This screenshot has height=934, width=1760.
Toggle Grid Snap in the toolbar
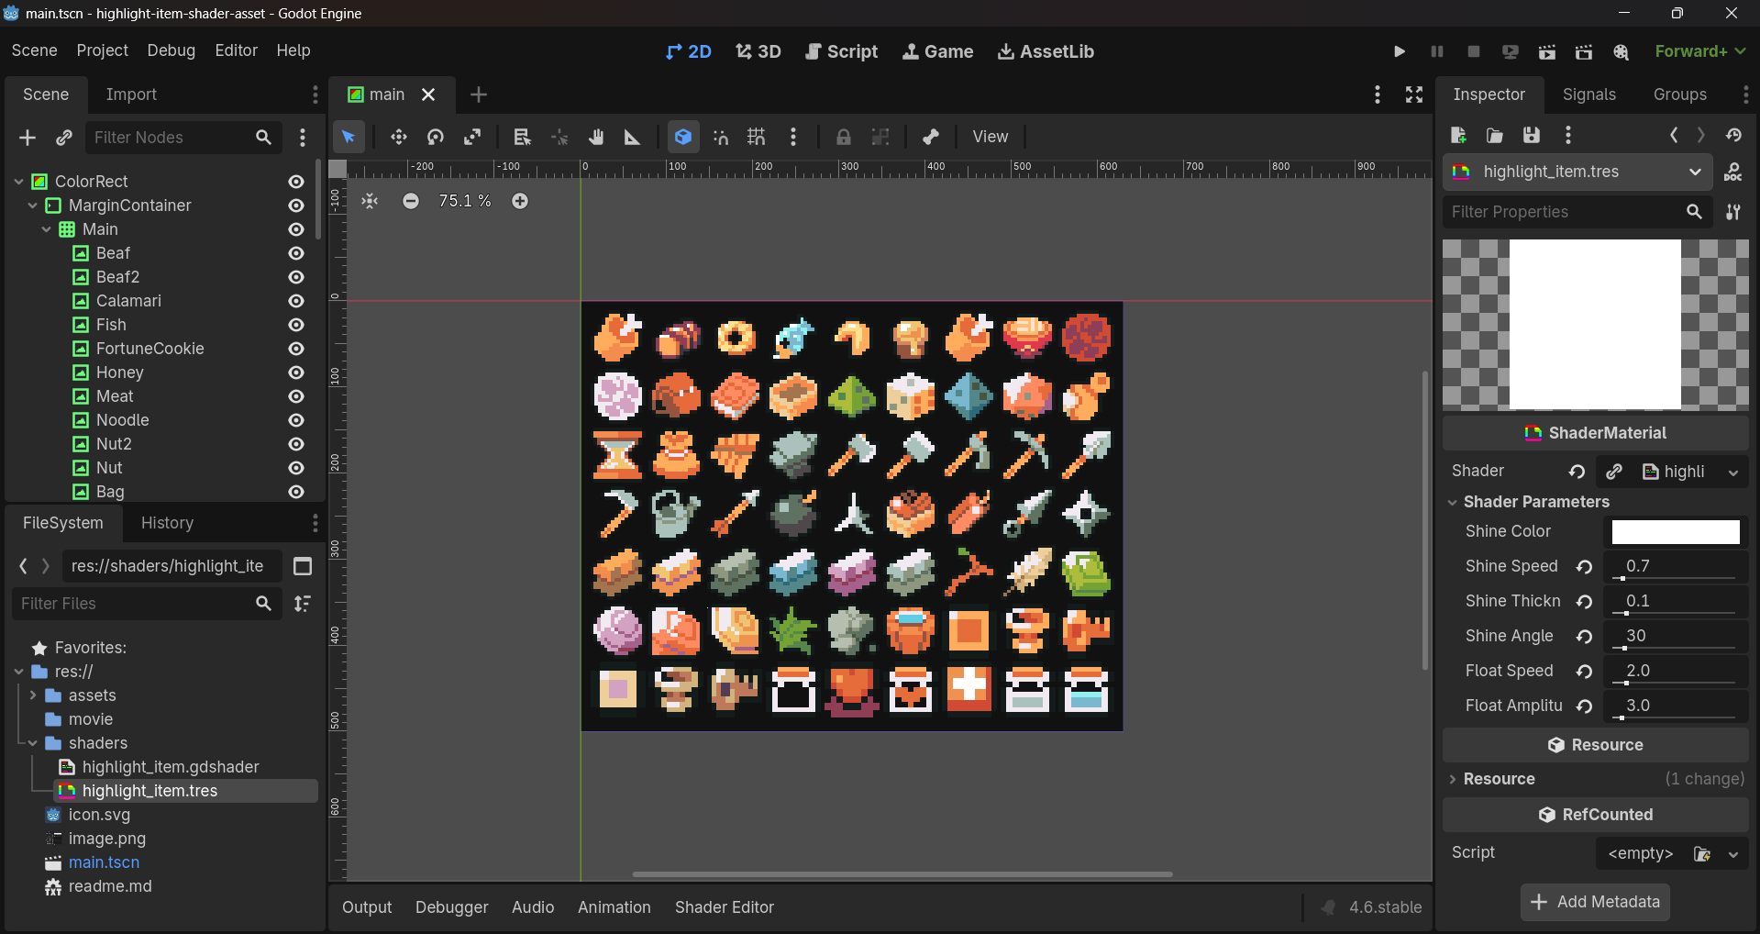[757, 137]
